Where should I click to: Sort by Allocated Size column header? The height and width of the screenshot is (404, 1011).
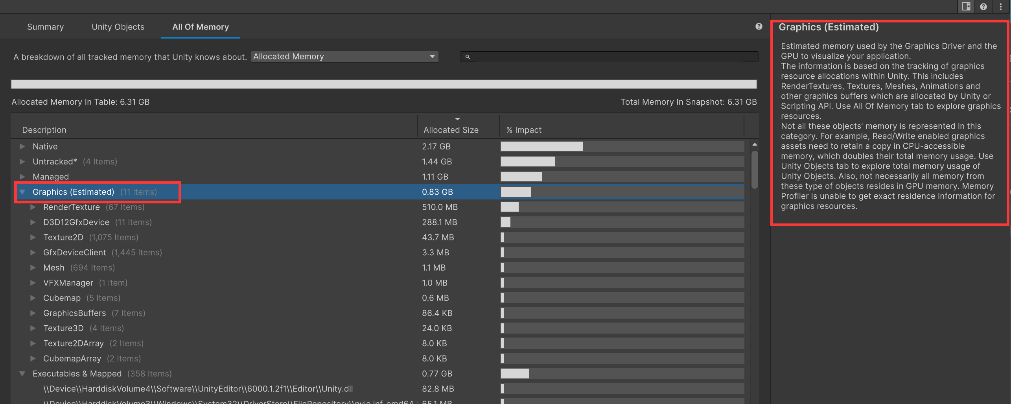coord(451,130)
